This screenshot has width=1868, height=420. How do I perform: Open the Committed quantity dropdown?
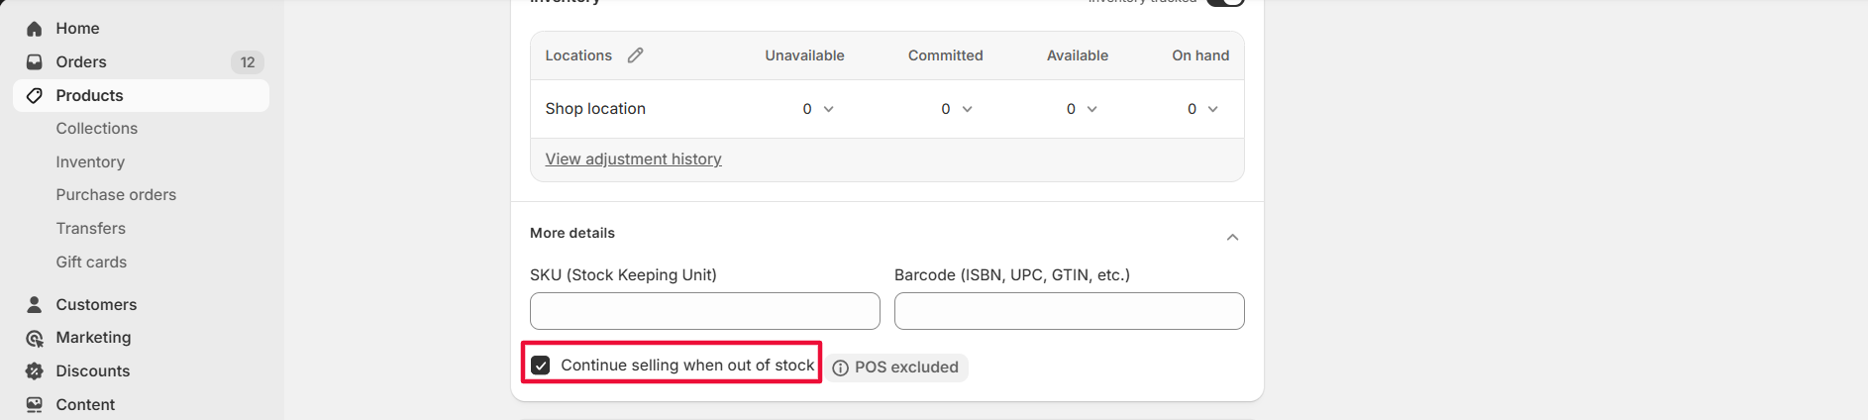click(958, 109)
